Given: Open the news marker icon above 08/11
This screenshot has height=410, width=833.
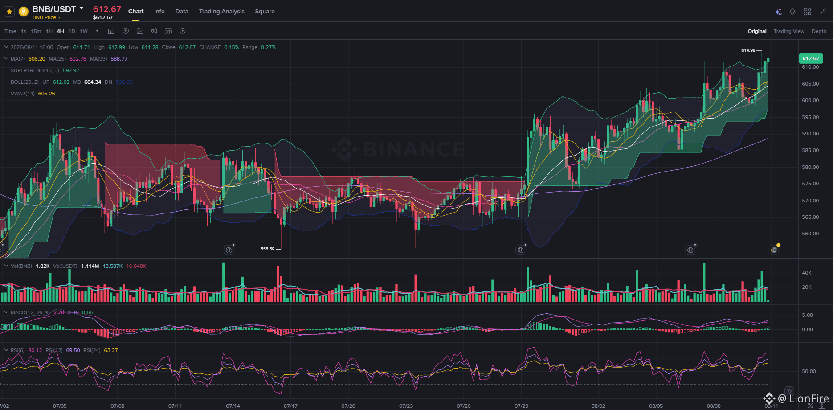Looking at the screenshot, I should tap(774, 250).
